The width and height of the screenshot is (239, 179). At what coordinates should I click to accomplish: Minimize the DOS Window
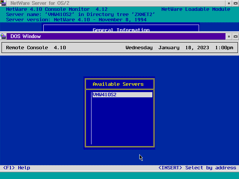pos(229,37)
